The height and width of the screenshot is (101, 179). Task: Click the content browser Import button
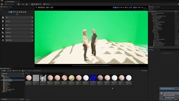click(x=9, y=71)
